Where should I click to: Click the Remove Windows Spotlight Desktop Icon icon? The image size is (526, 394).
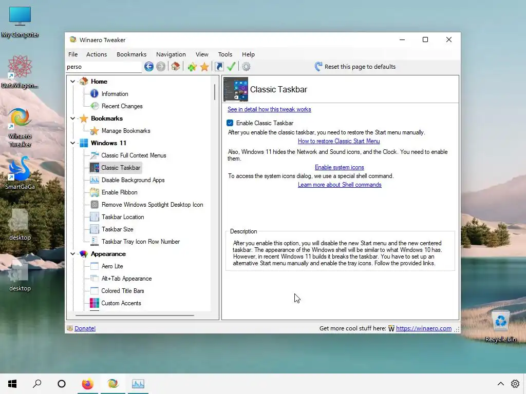(95, 205)
